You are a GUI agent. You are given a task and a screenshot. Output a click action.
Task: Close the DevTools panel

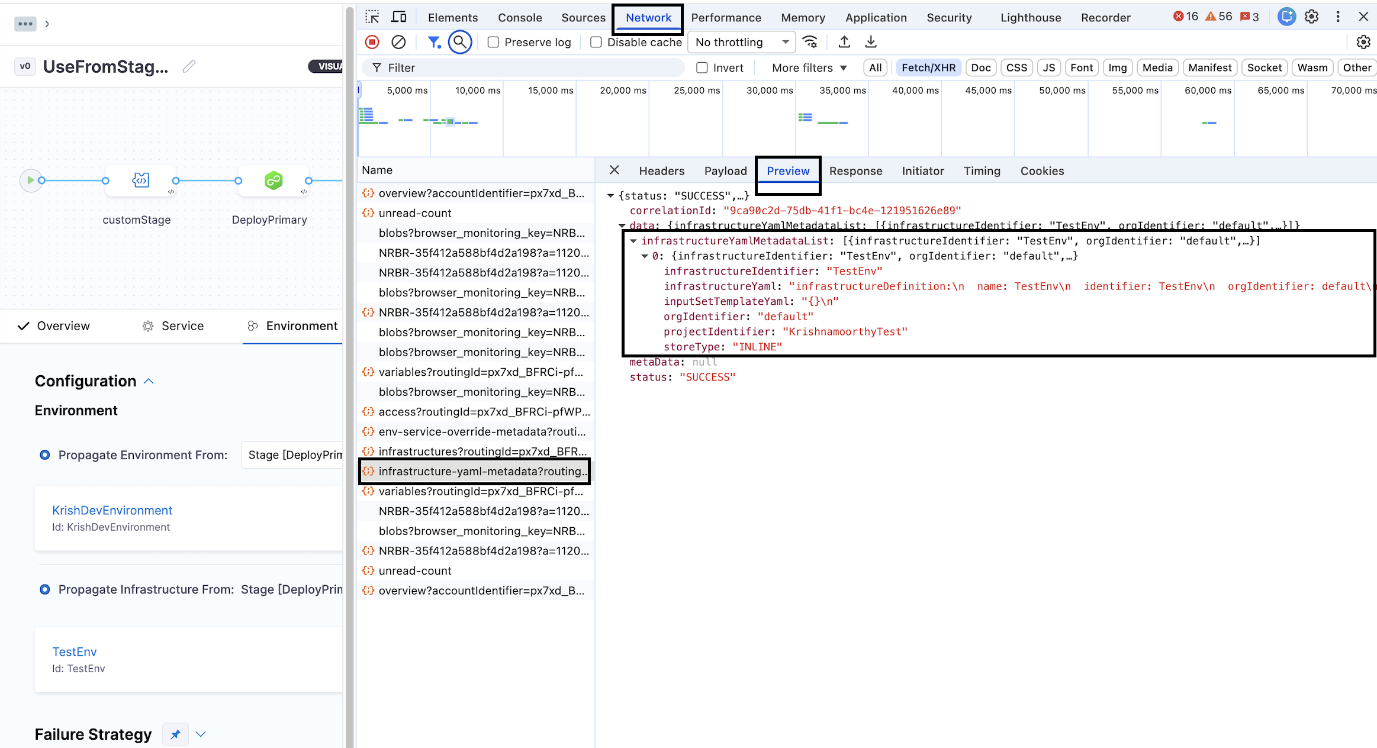coord(1364,17)
